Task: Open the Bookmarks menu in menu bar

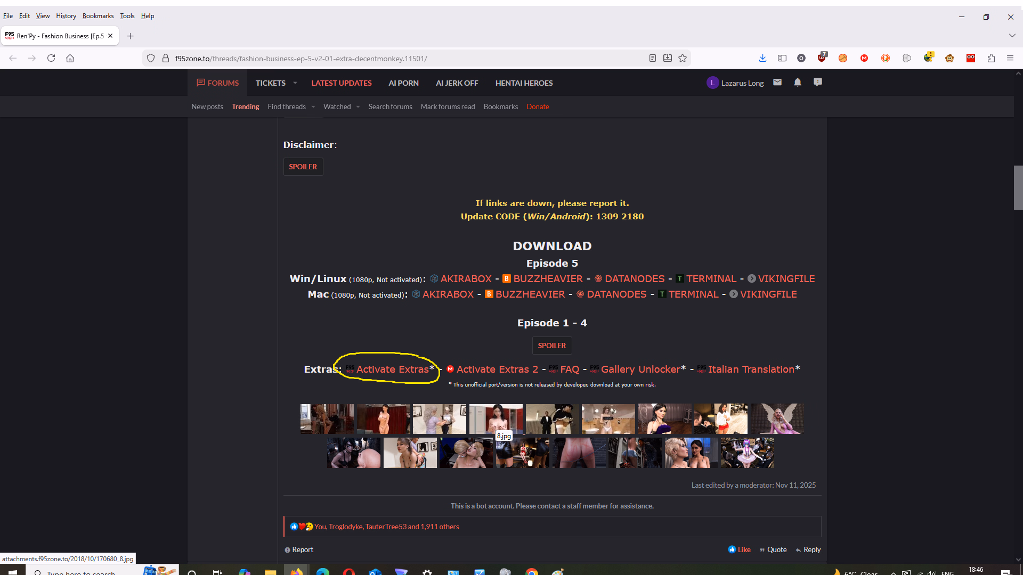Action: tap(98, 16)
